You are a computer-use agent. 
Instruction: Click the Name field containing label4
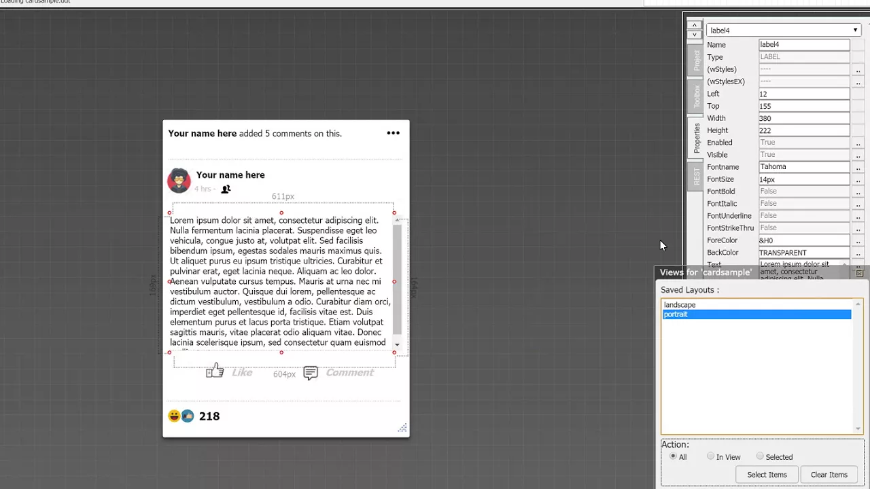coord(804,45)
